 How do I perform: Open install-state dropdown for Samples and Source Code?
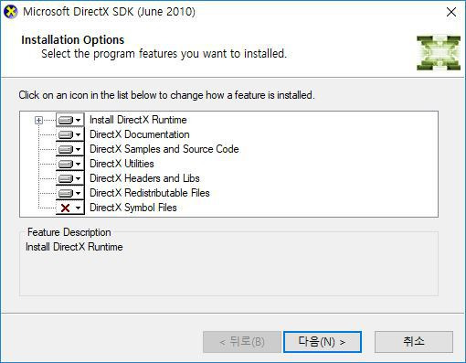(70, 149)
